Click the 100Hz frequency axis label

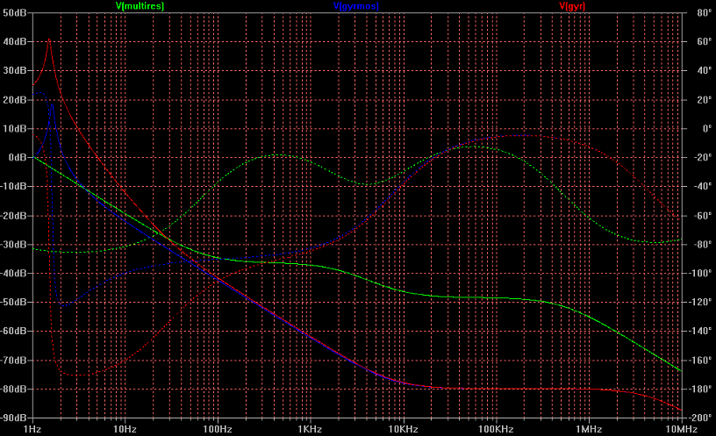coord(218,429)
